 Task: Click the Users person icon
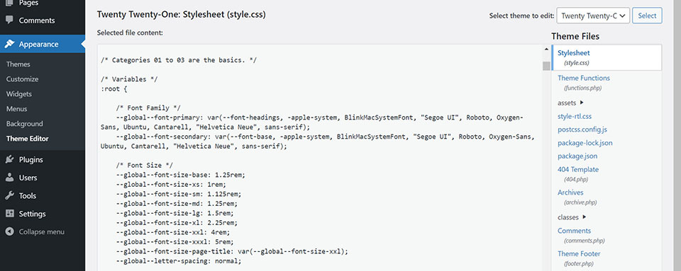9,178
